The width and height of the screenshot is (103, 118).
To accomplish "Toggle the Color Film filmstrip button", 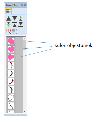I will (8, 11).
